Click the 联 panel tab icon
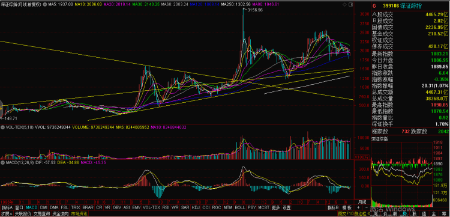Screen dimensions: 450x217 tap(414, 214)
